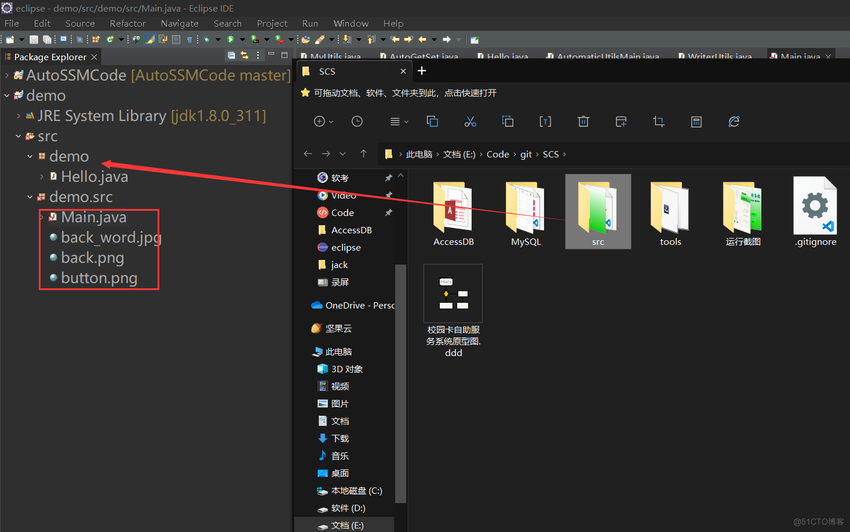Save the current file with Save icon
This screenshot has height=532, width=850.
(x=34, y=39)
